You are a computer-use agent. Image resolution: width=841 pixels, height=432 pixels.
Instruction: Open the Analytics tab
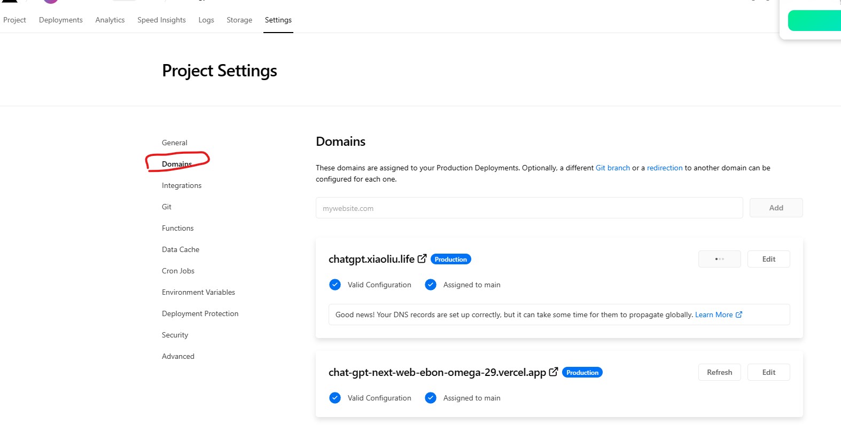point(110,20)
